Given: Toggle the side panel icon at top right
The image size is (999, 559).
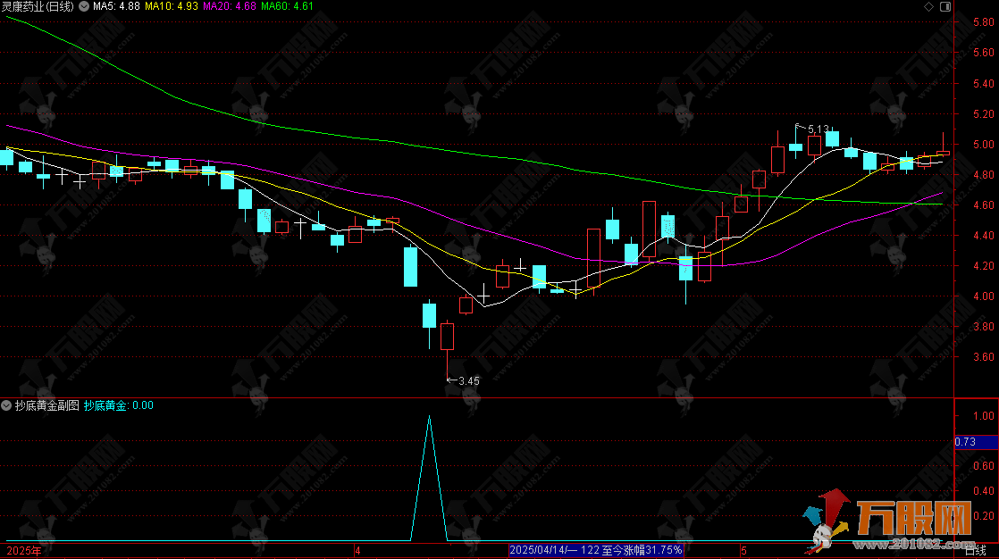Looking at the screenshot, I should [x=945, y=6].
